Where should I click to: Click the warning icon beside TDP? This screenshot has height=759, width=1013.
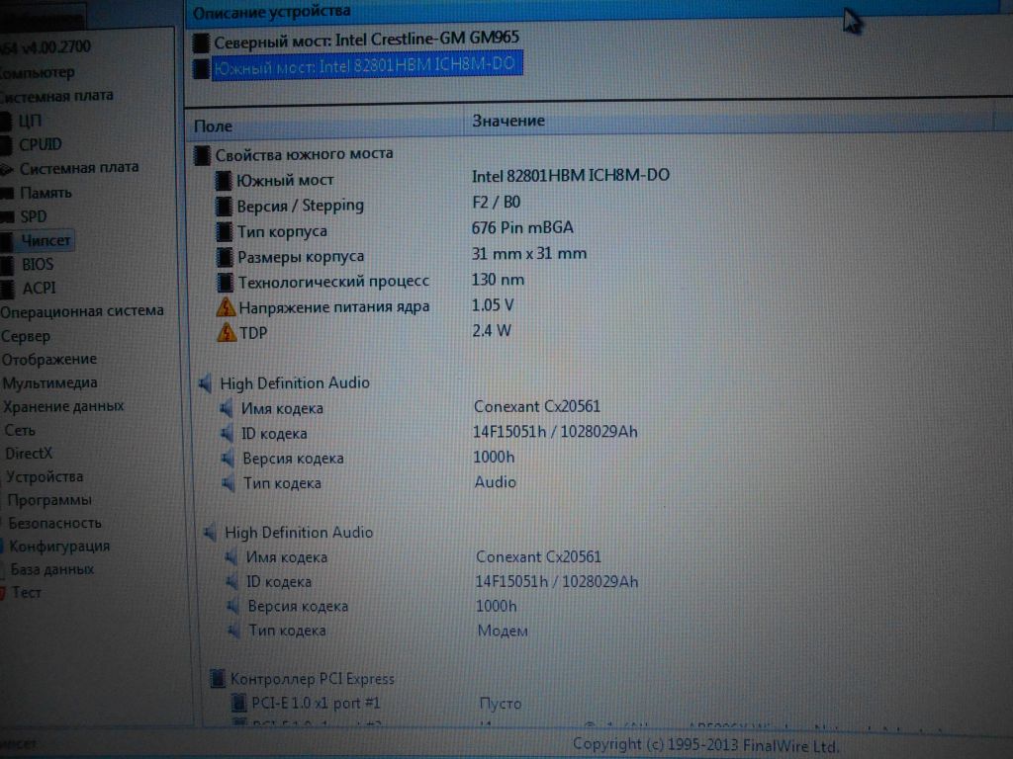pos(227,332)
